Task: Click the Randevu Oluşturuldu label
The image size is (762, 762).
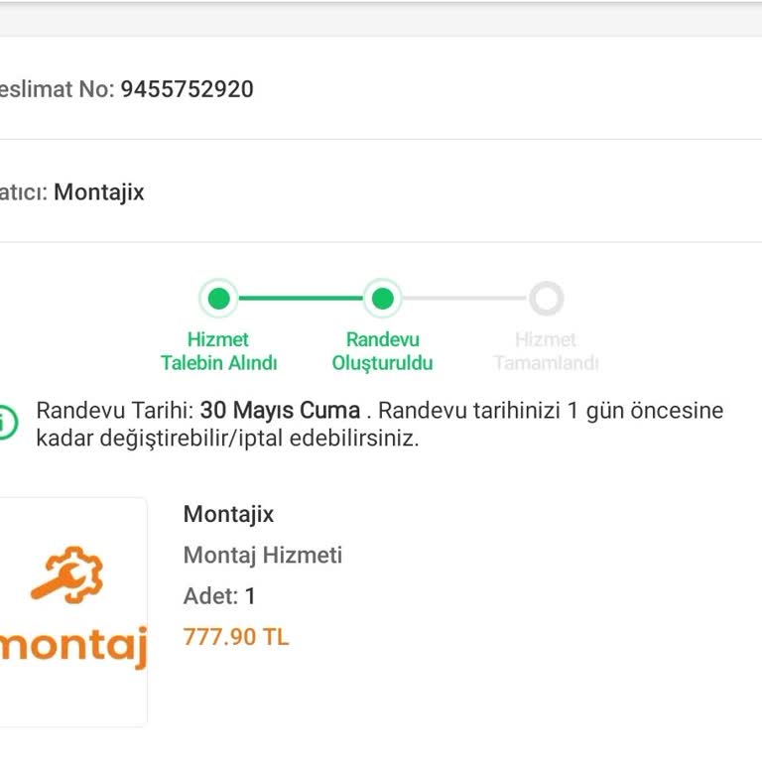Action: click(x=382, y=351)
